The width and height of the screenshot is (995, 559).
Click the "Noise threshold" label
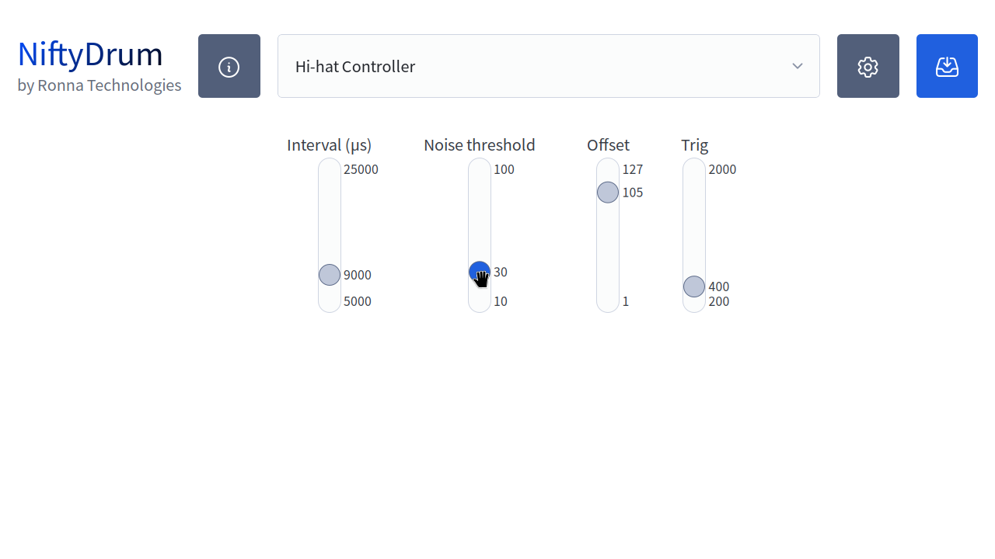(x=479, y=145)
